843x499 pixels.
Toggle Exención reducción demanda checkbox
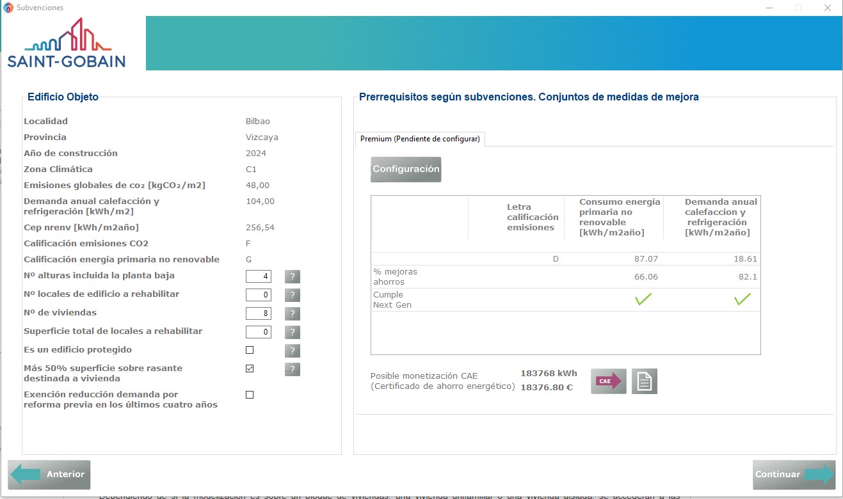pyautogui.click(x=250, y=395)
